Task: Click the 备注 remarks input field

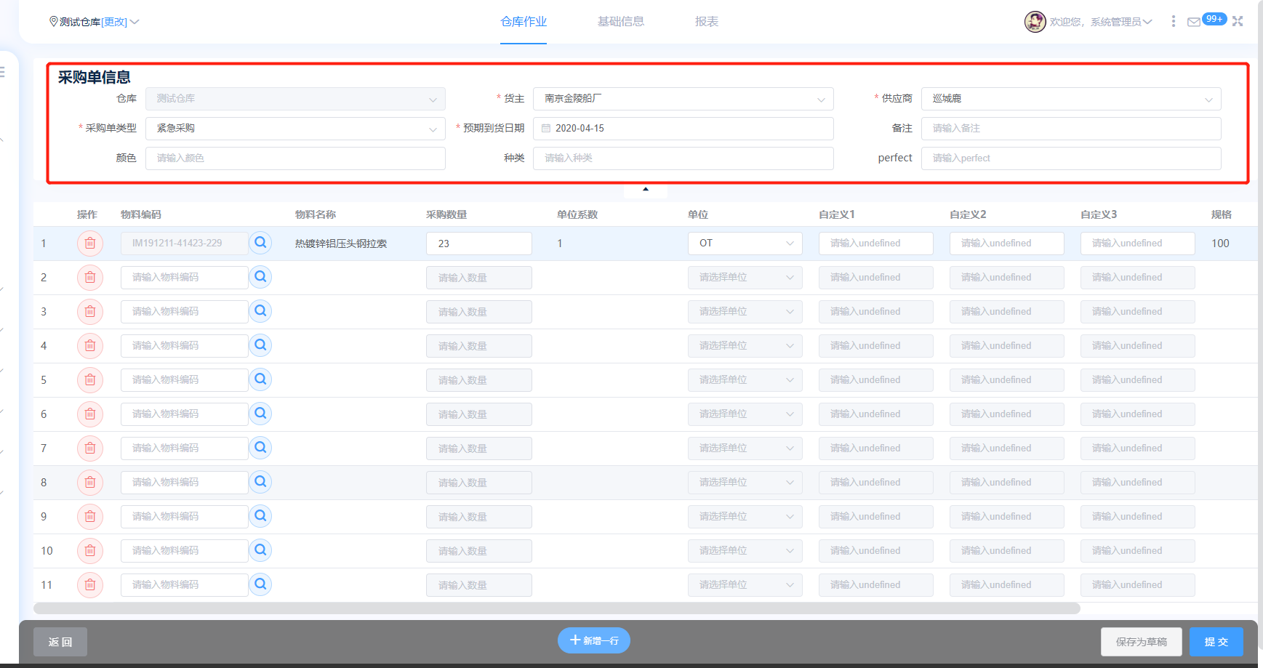Action: click(x=1070, y=129)
